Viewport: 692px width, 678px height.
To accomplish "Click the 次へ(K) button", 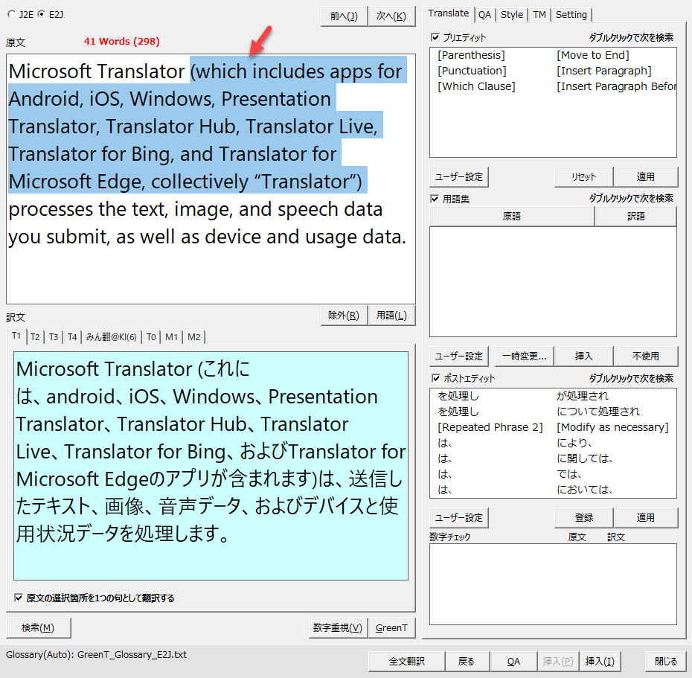I will click(391, 16).
